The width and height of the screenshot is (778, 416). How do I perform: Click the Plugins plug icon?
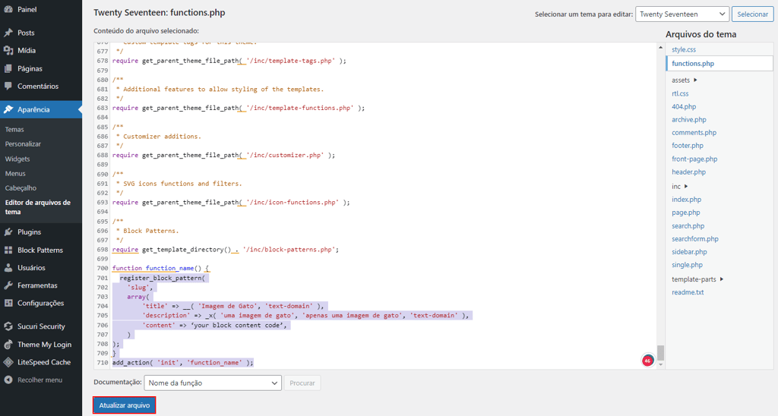point(8,232)
